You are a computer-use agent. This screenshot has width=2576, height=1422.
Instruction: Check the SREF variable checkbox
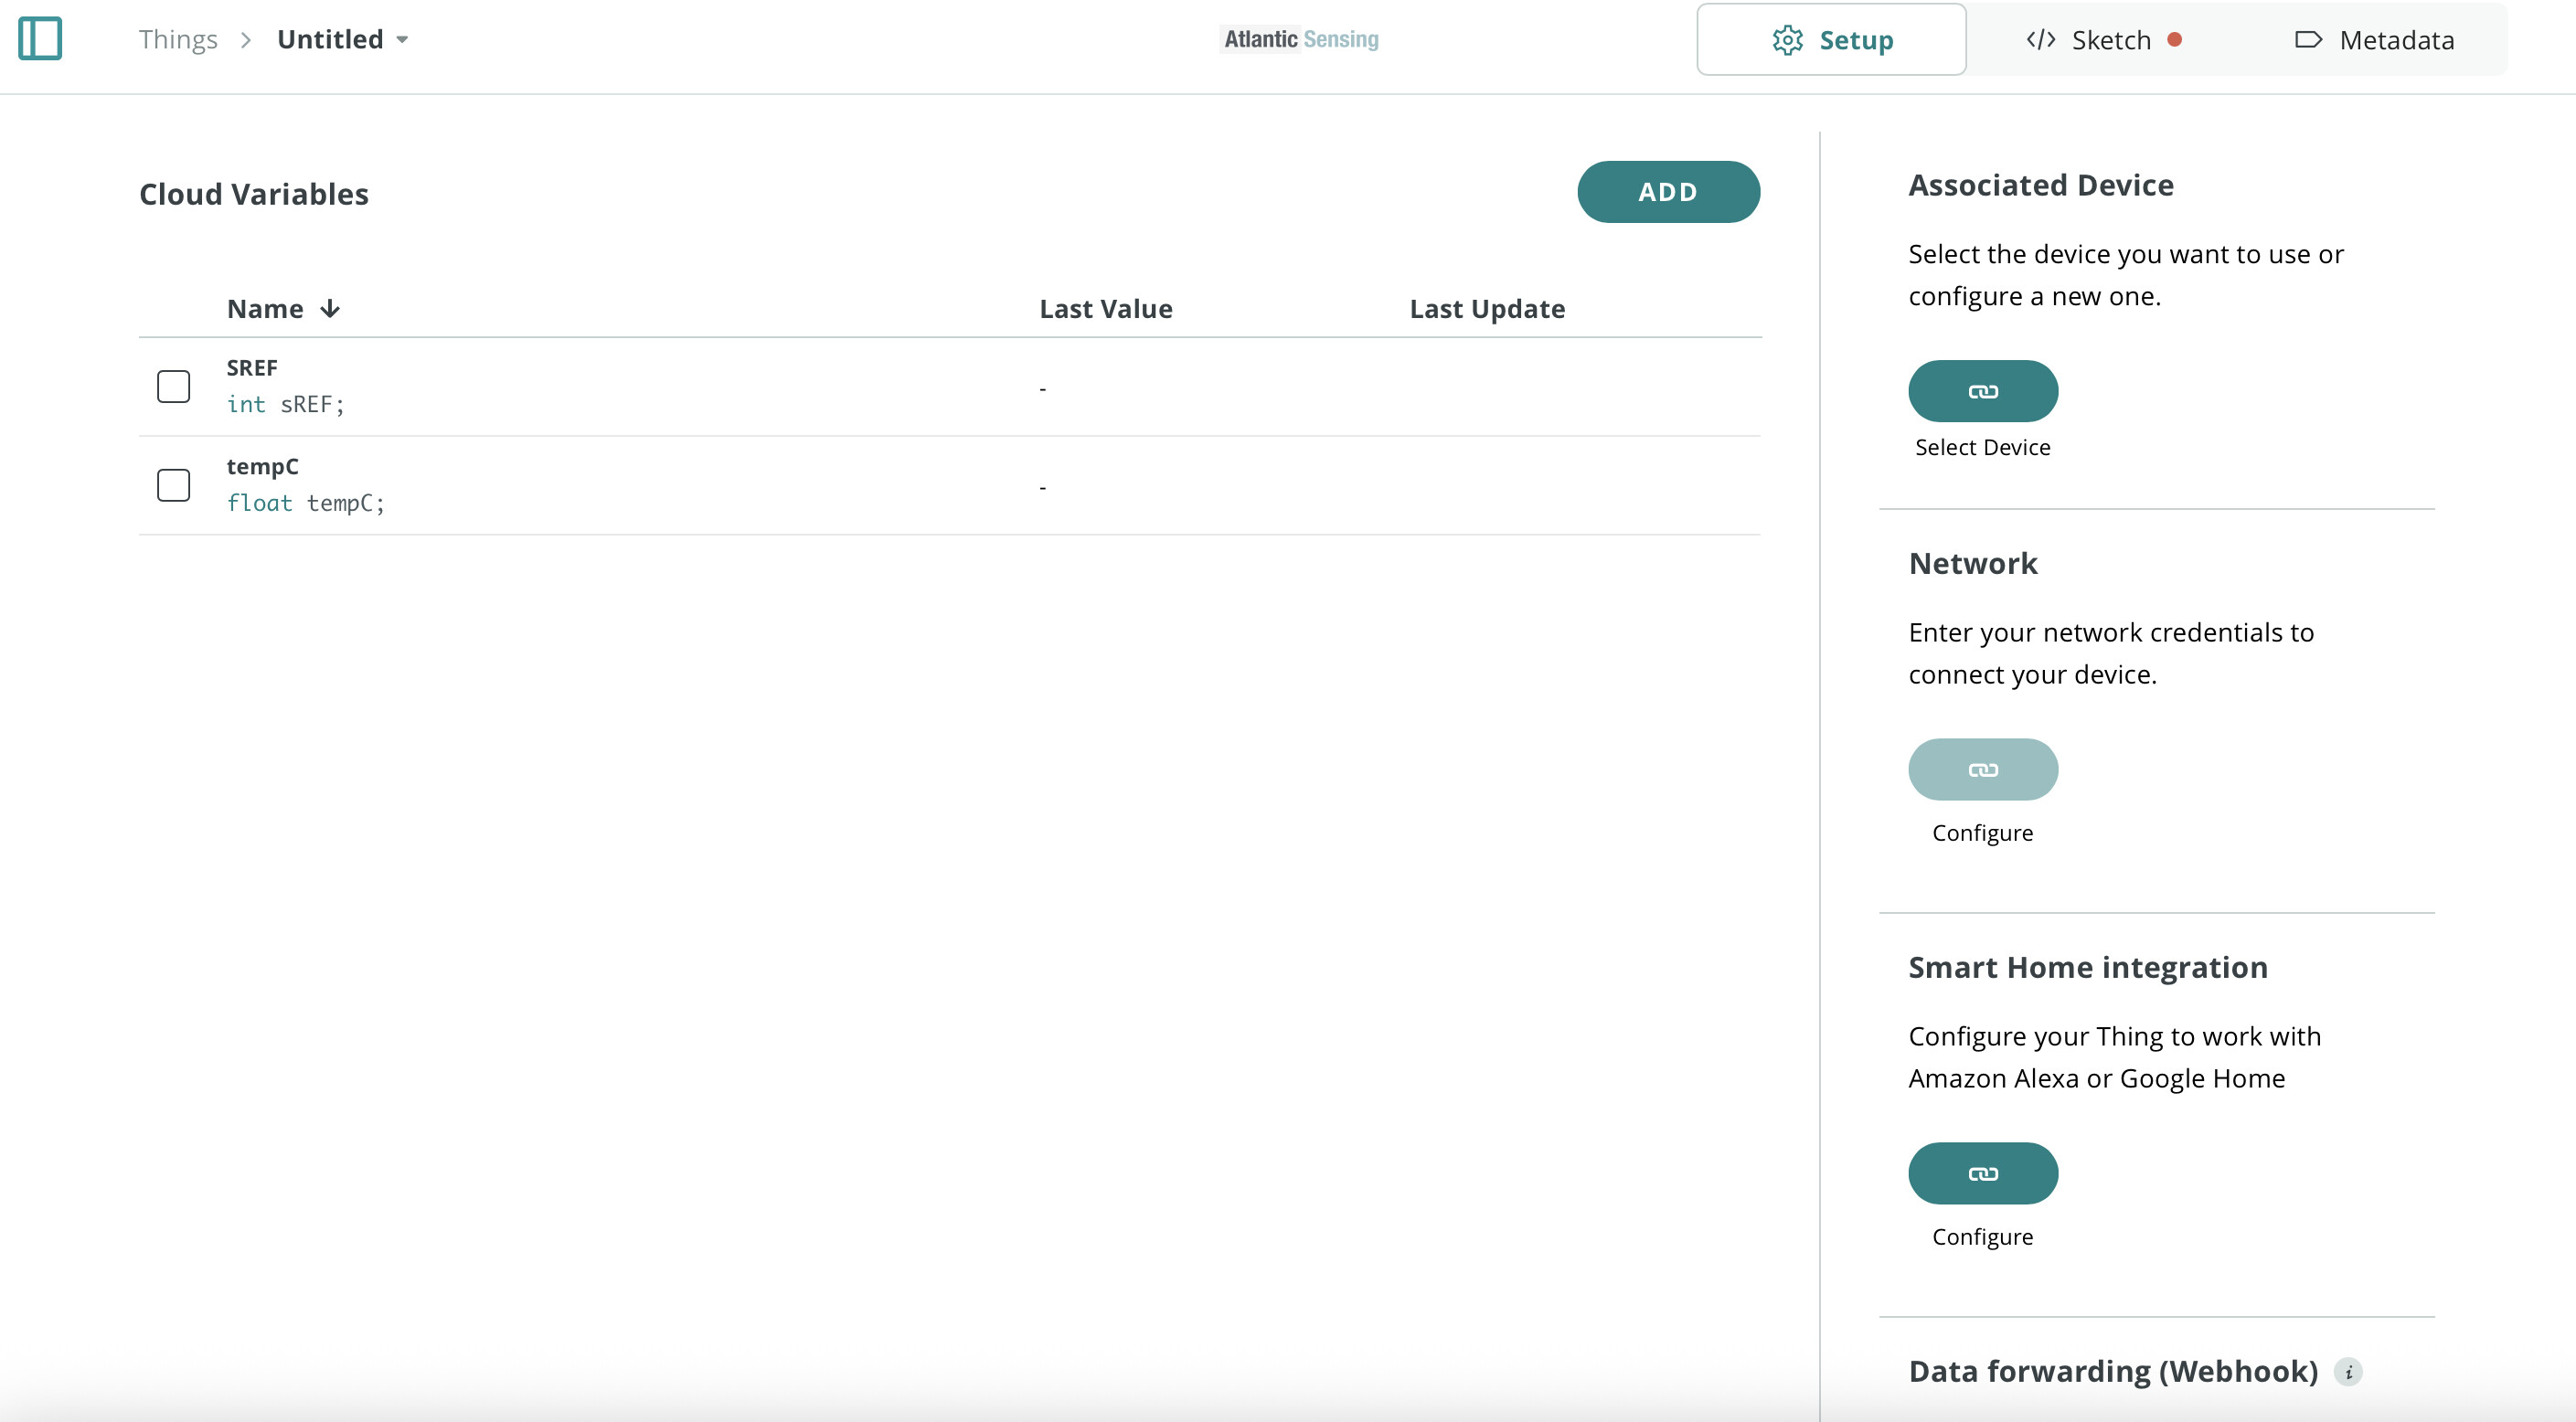click(174, 386)
